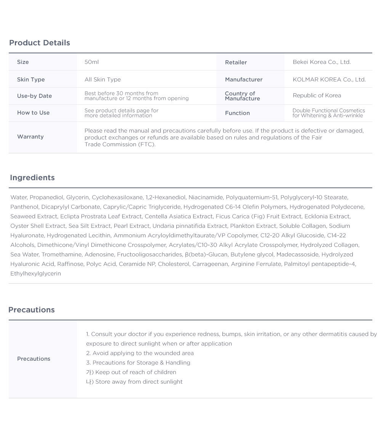The height and width of the screenshot is (432, 381).
Task: Click KOLMAR KOREA Co., Ltd. value
Action: (329, 79)
